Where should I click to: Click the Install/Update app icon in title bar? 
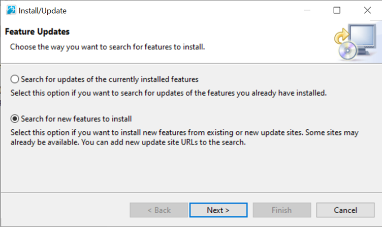coord(11,10)
